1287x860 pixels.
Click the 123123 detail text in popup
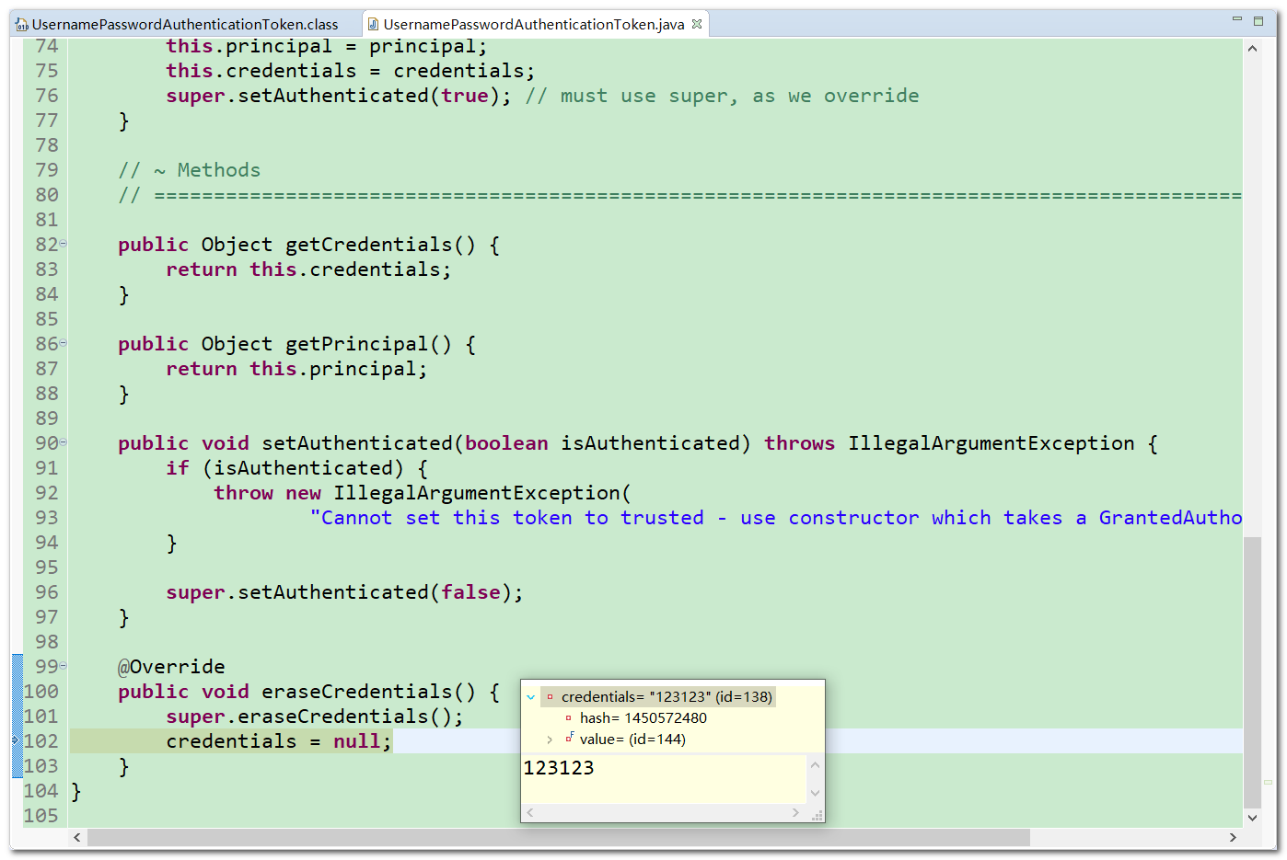point(559,768)
